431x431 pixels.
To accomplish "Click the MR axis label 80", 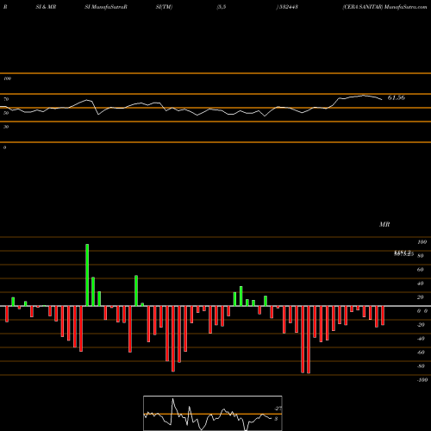I will coord(421,256).
